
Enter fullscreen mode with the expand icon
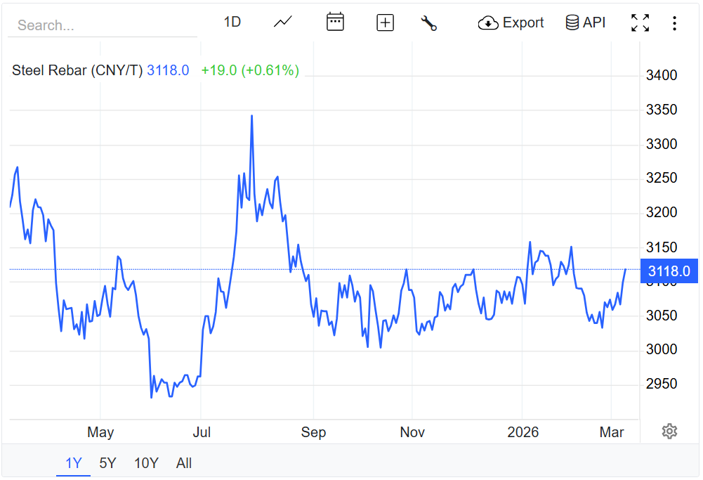[640, 22]
